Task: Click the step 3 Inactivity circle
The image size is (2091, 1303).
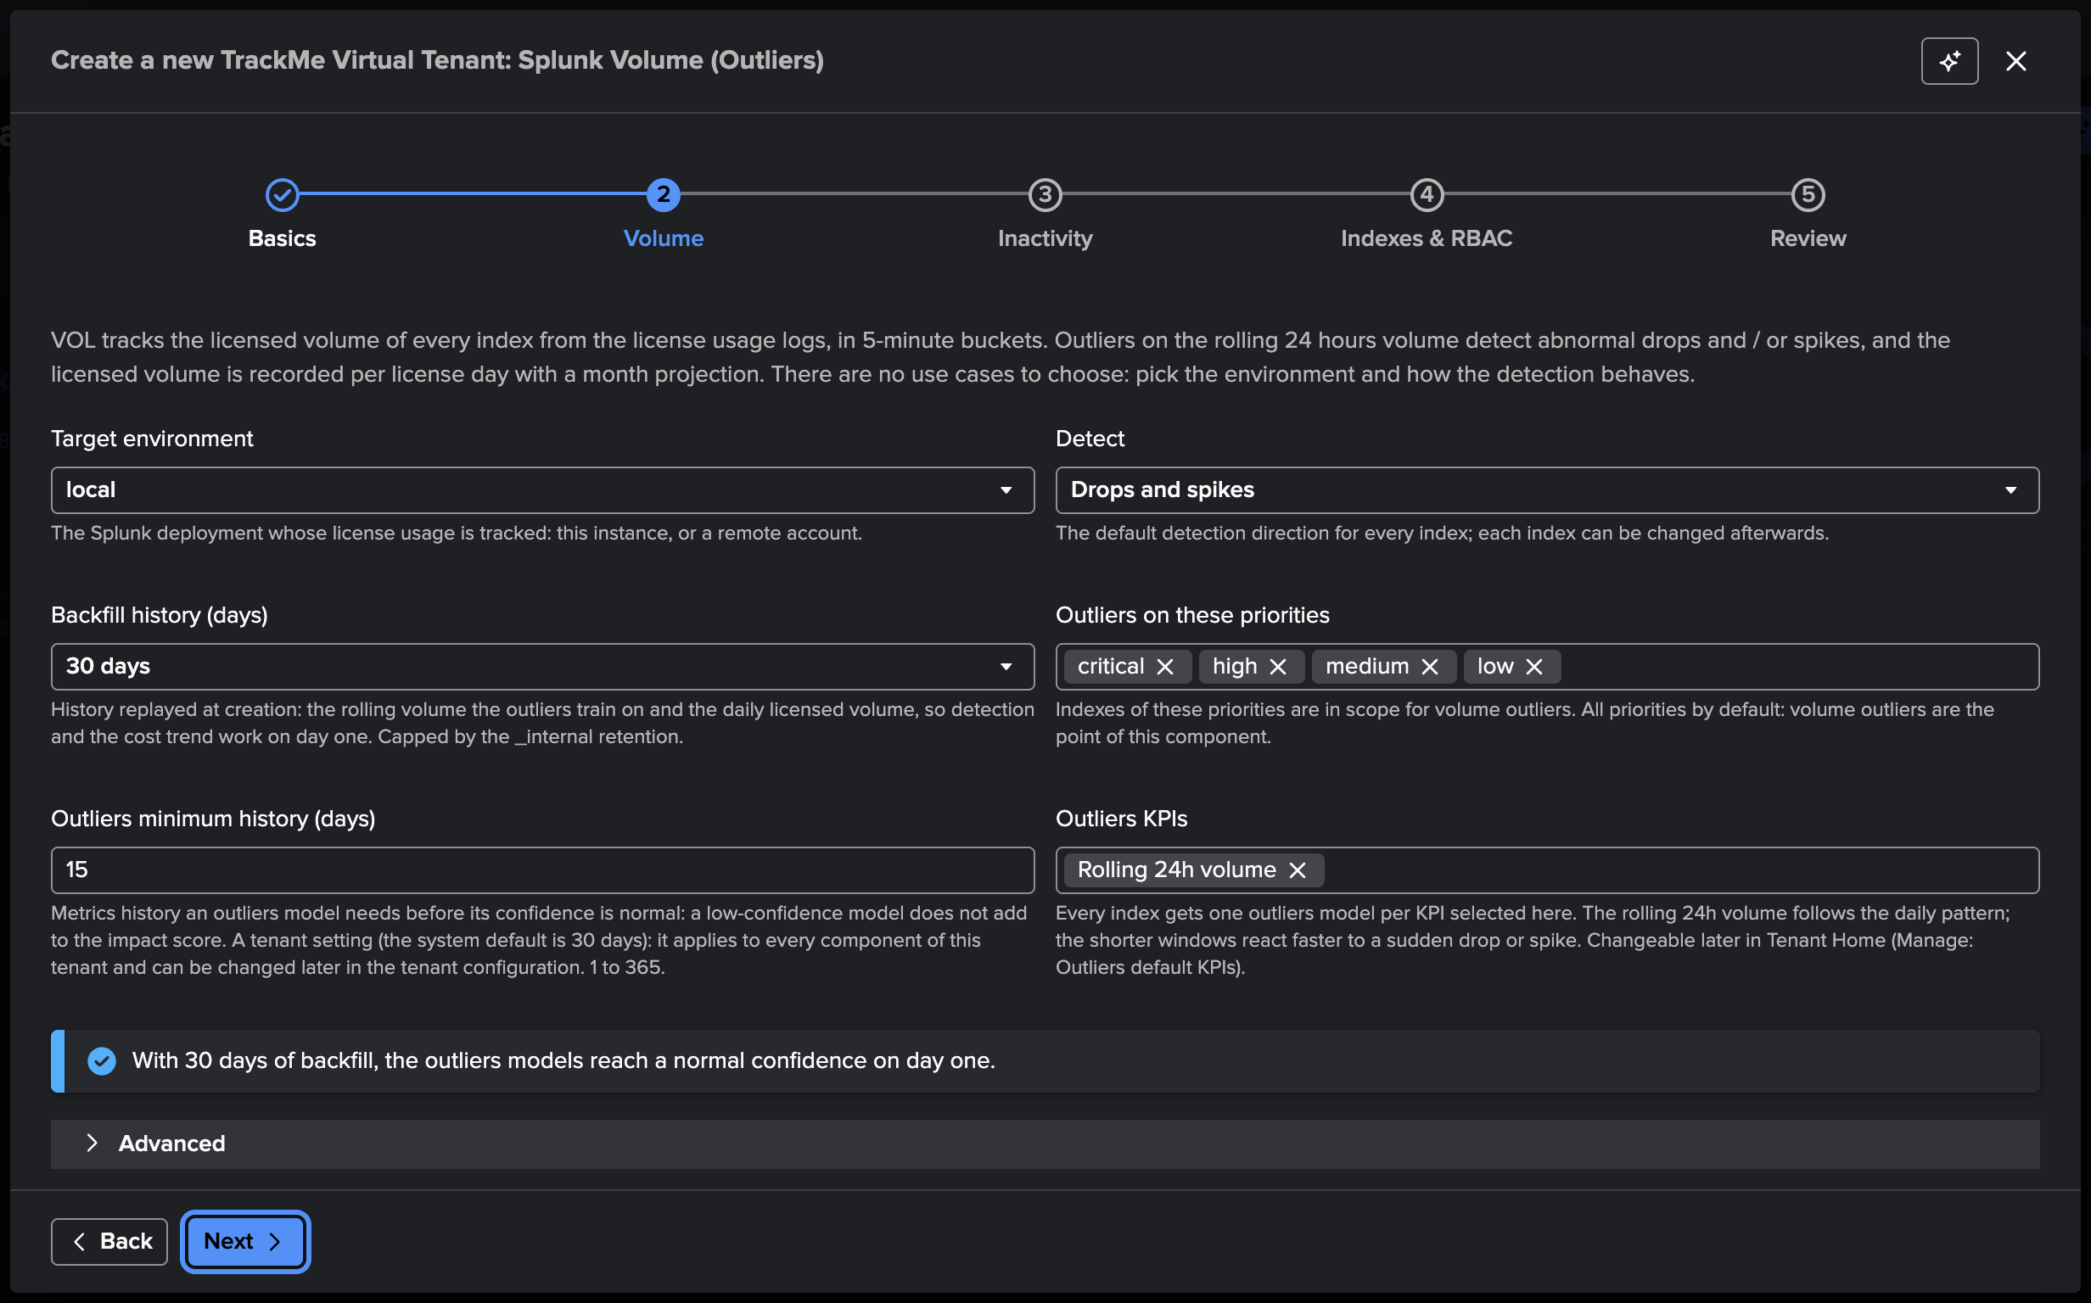Action: coord(1045,195)
